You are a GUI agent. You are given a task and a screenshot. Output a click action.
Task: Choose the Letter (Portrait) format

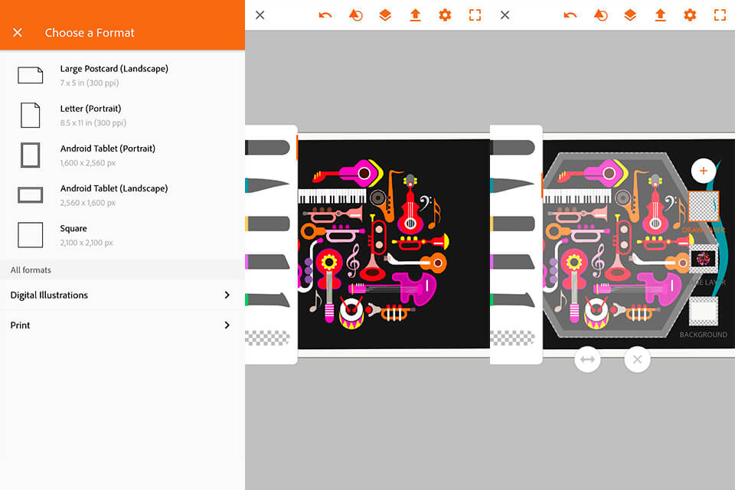click(122, 115)
